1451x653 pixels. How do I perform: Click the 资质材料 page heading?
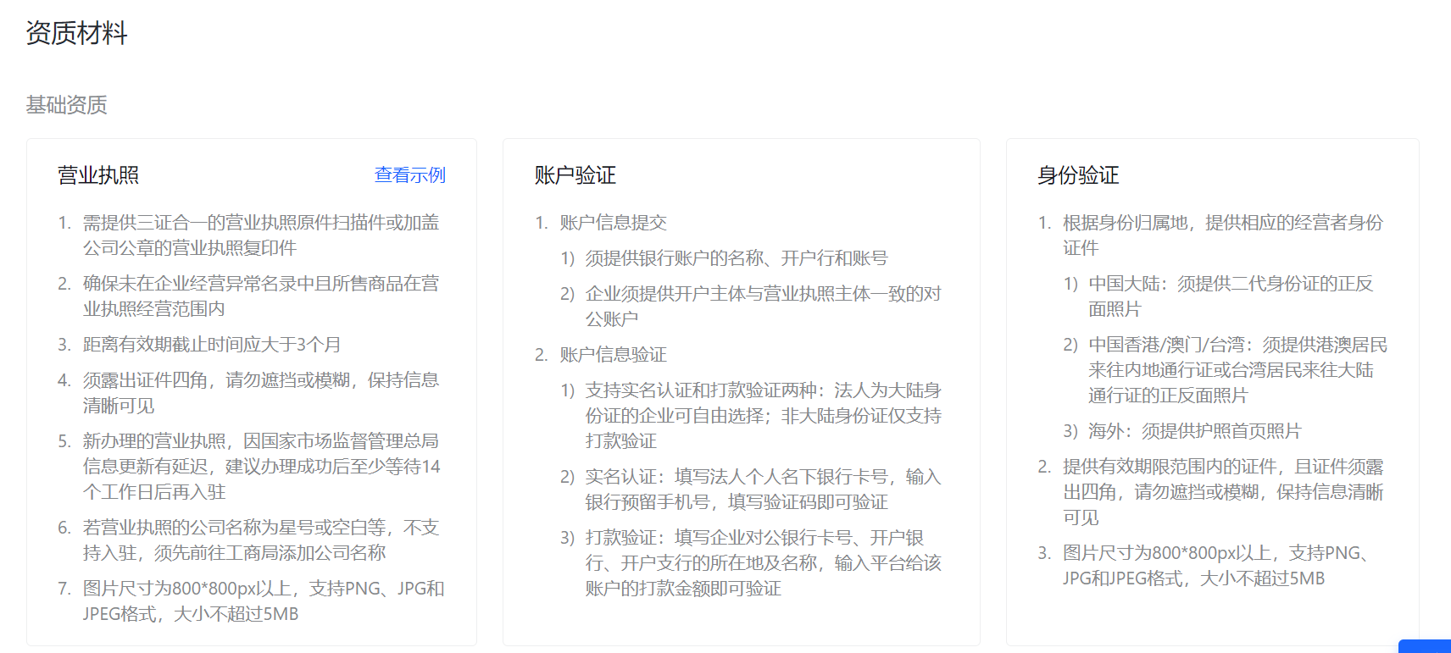point(76,33)
